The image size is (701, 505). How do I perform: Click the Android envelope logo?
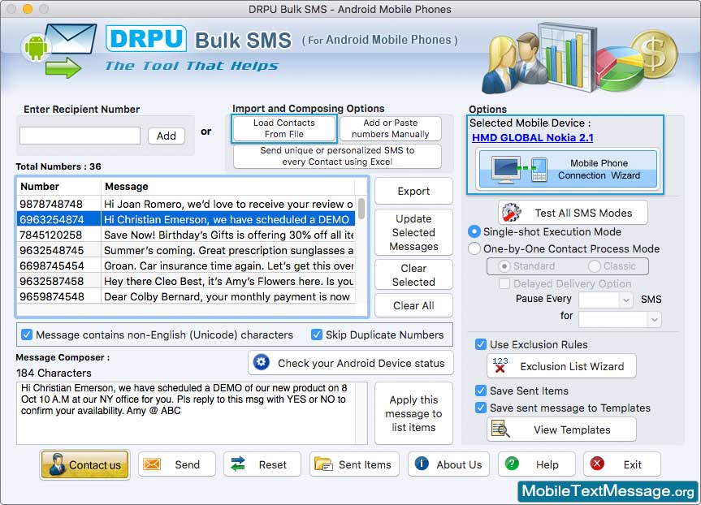tap(59, 50)
